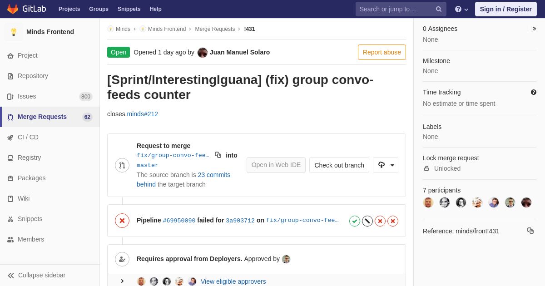Screen dimensions: 545x286
Task: Open the GitLab logo home link
Action: 26,9
